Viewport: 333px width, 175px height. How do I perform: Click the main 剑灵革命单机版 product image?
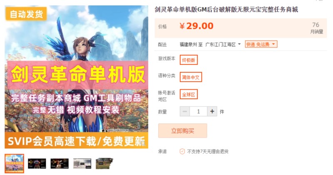pos(77,77)
